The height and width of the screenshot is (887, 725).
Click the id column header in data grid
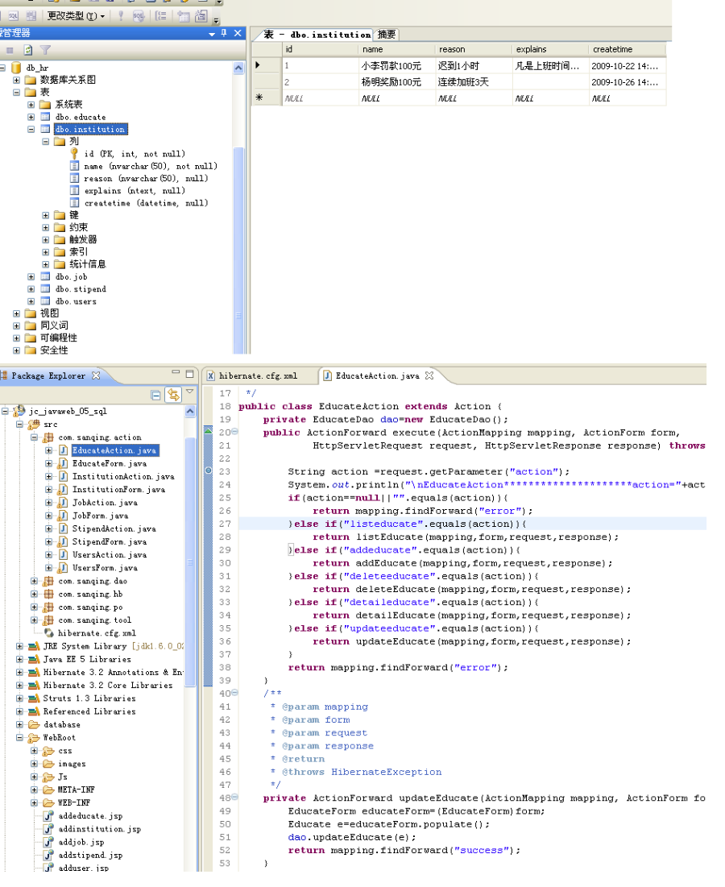(x=321, y=49)
